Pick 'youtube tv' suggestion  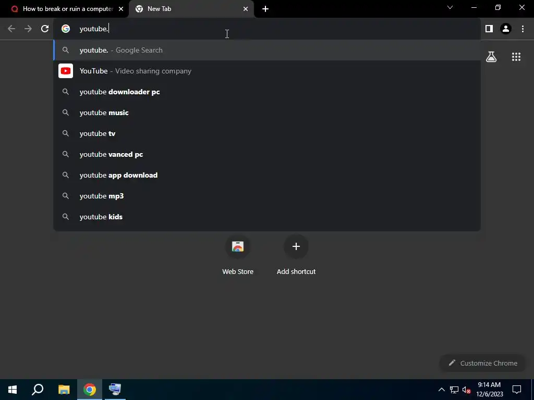[x=267, y=133]
